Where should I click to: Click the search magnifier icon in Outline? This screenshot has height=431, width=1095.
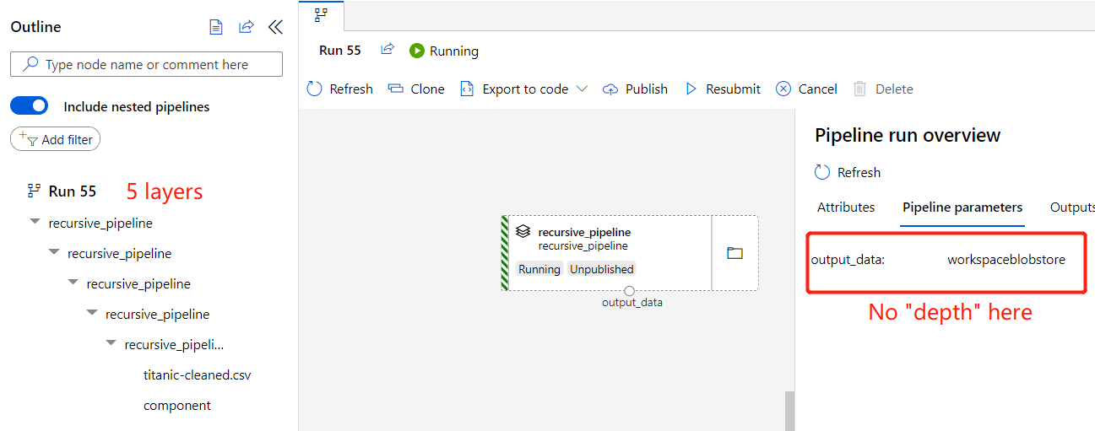pyautogui.click(x=31, y=64)
